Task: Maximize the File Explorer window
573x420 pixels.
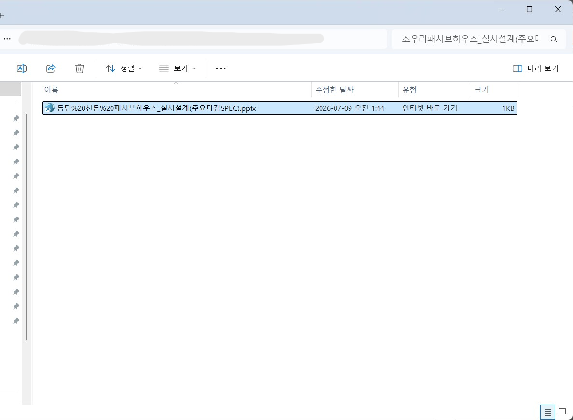Action: [529, 10]
